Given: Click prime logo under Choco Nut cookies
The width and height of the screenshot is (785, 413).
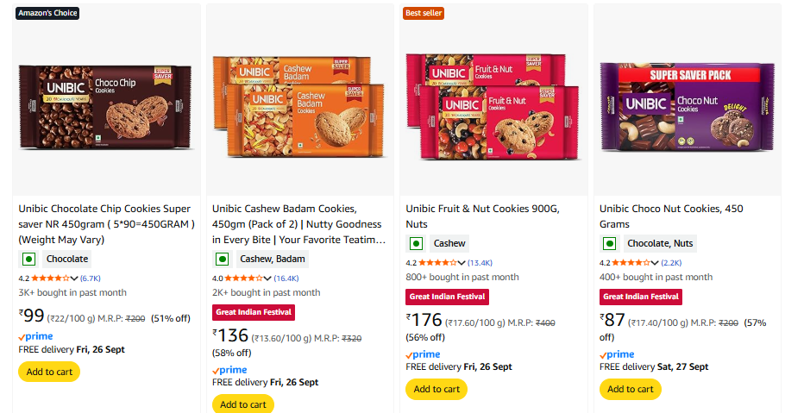Looking at the screenshot, I should (617, 354).
